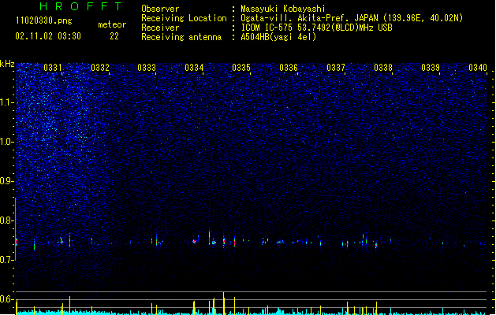Viewport: 496px width, 315px height.
Task: Click the 0.8 kHz axis label
Action: coord(7,220)
